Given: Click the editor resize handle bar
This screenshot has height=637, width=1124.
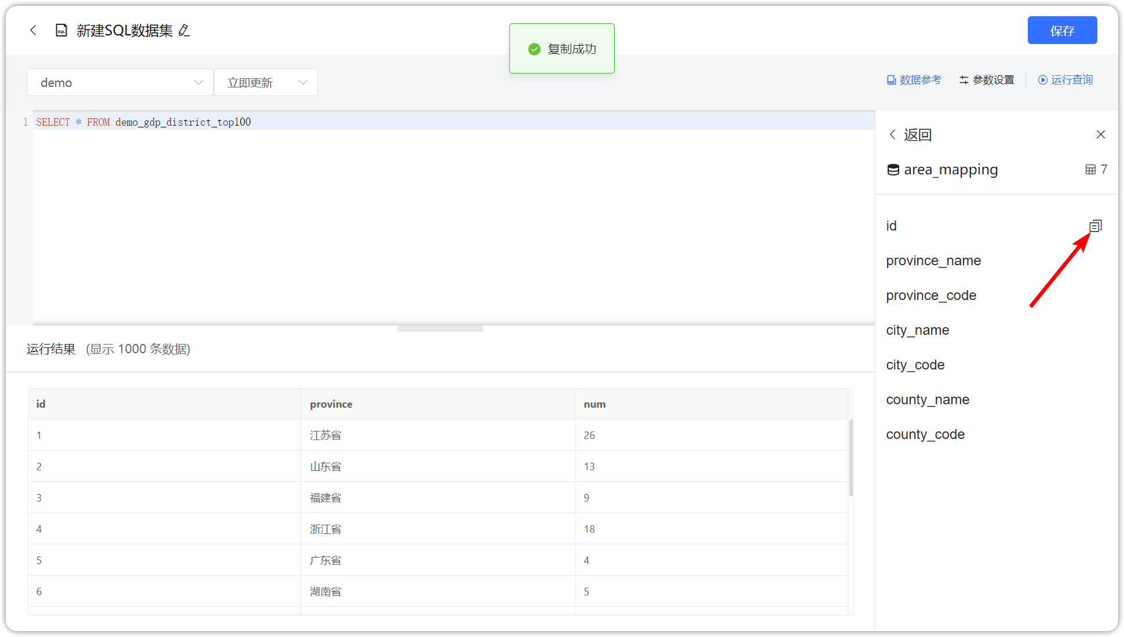Looking at the screenshot, I should (440, 328).
